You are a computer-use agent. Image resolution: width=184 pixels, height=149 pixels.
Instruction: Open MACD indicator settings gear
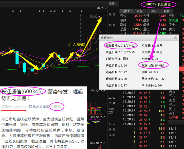click(97, 143)
